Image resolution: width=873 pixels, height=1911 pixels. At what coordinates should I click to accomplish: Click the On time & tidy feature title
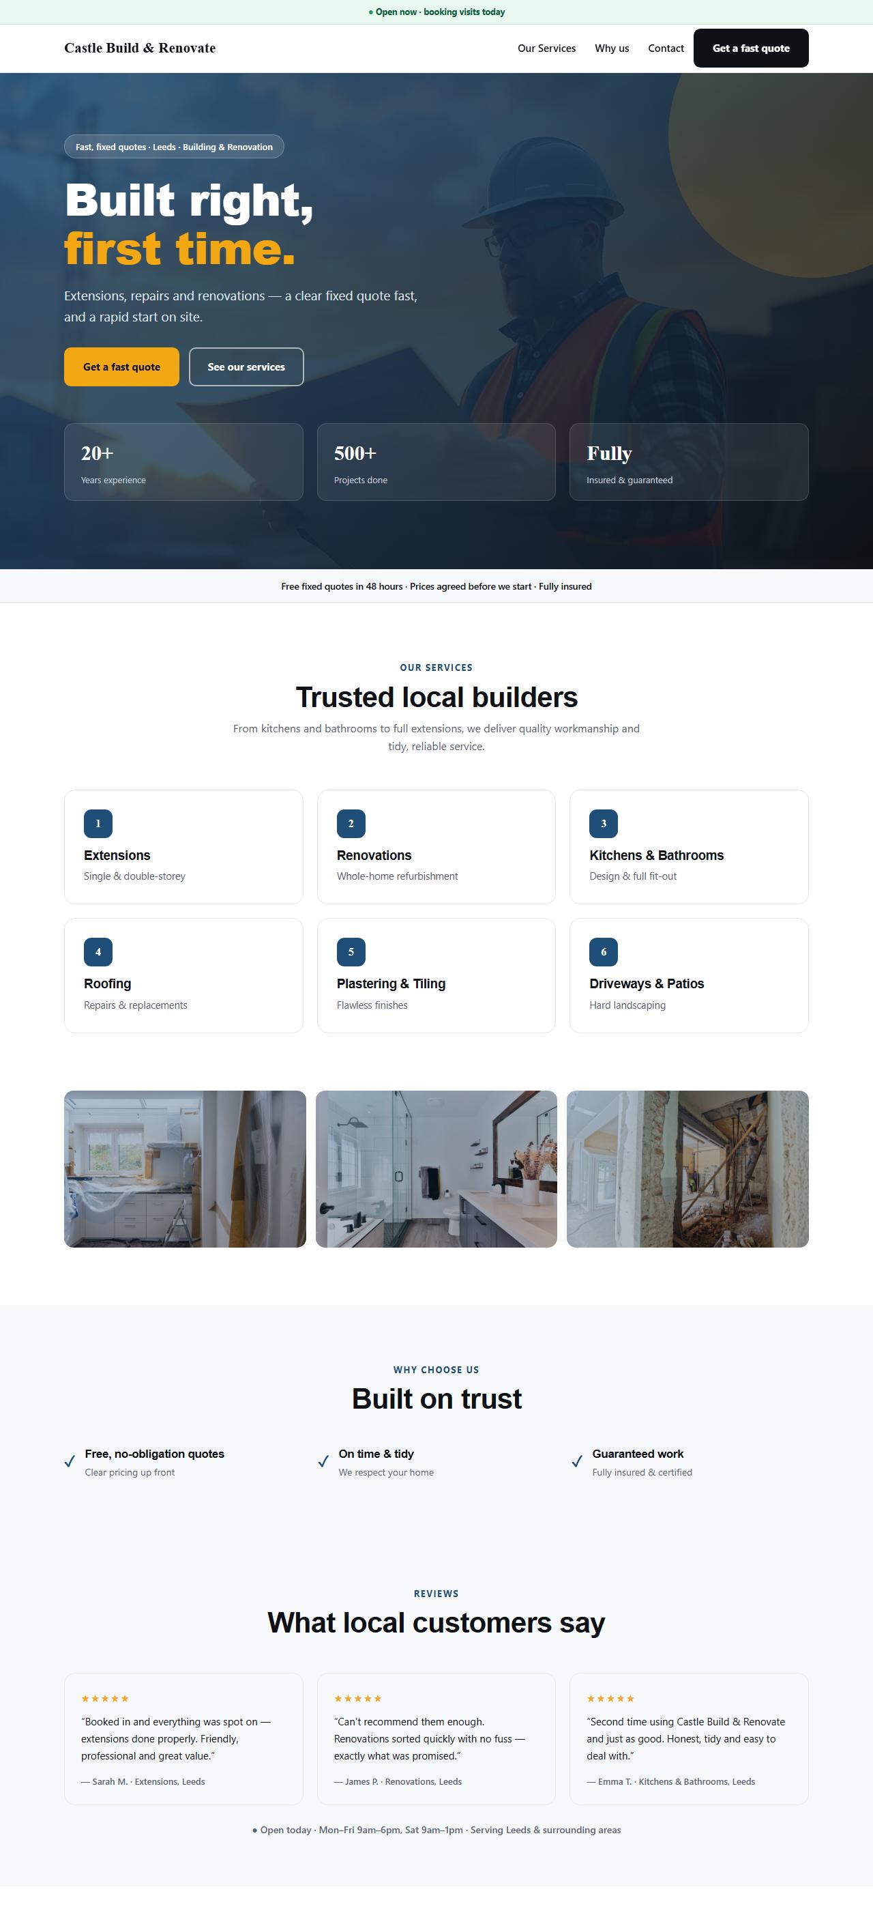click(376, 1453)
